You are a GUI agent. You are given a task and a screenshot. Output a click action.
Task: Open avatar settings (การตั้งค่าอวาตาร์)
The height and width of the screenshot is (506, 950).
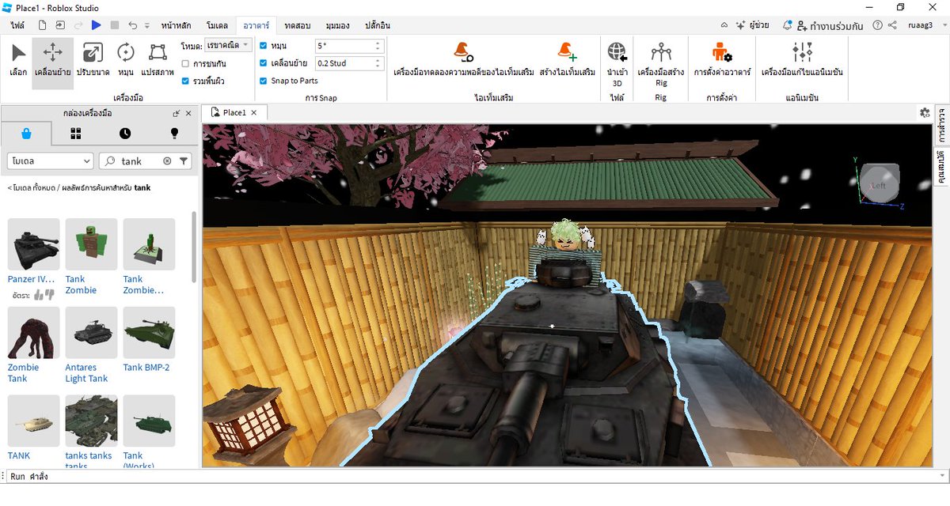click(x=722, y=59)
